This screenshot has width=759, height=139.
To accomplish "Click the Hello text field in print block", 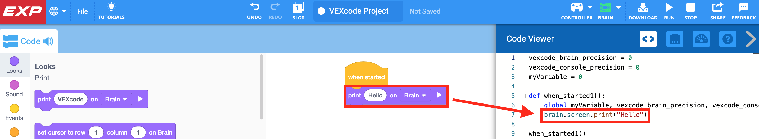I will (375, 95).
